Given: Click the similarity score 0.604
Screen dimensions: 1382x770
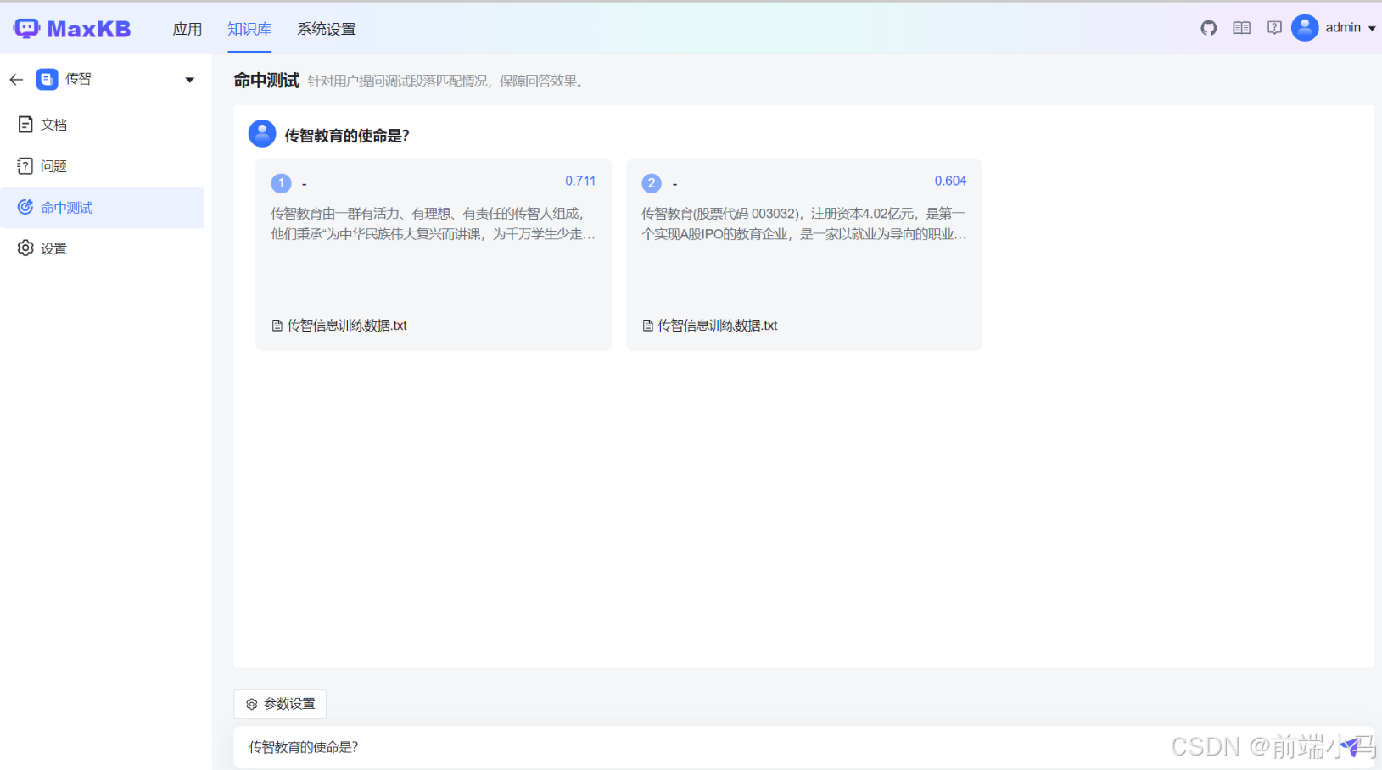Looking at the screenshot, I should [950, 181].
